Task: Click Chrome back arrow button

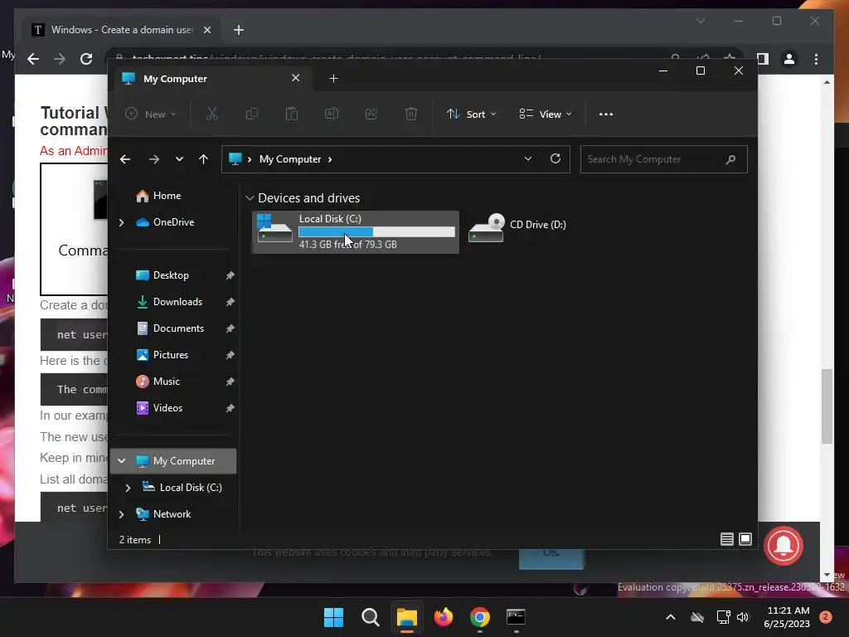Action: [33, 59]
